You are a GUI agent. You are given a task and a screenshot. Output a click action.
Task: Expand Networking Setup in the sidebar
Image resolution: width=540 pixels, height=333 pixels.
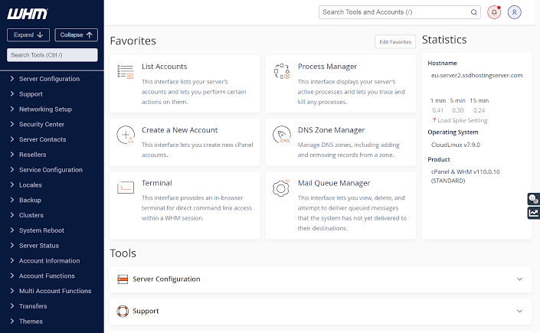click(45, 109)
